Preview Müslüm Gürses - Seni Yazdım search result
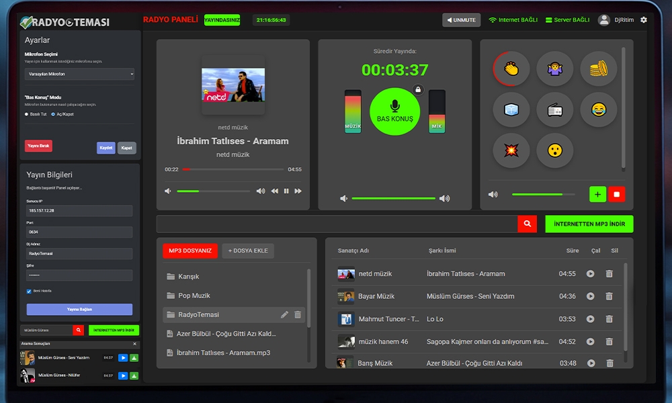Image resolution: width=672 pixels, height=403 pixels. pyautogui.click(x=123, y=357)
